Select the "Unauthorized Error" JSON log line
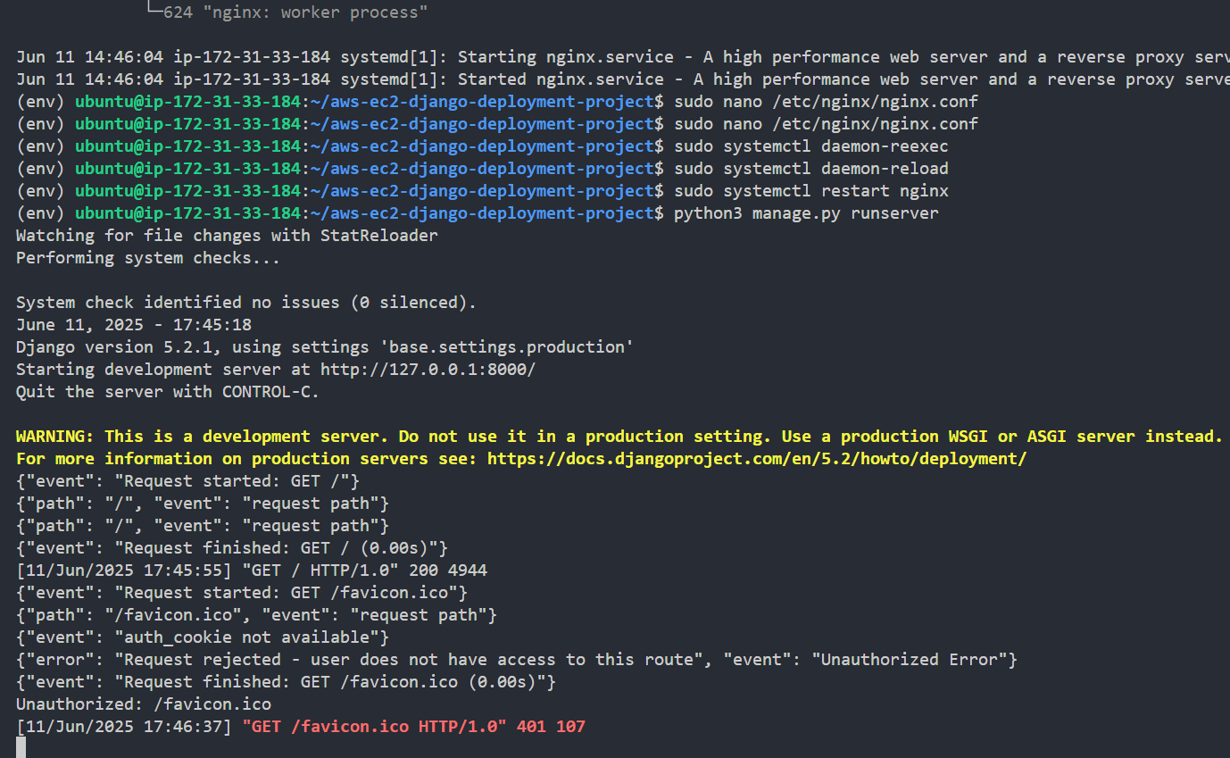1230x758 pixels. pyautogui.click(x=516, y=660)
